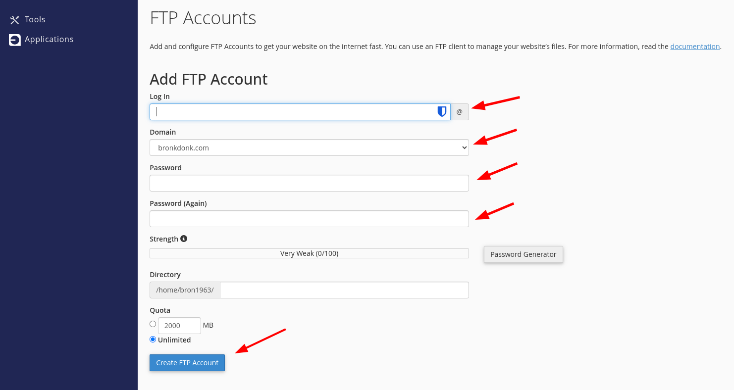This screenshot has height=390, width=734.
Task: Click the Applications icon in sidebar
Action: coord(14,39)
